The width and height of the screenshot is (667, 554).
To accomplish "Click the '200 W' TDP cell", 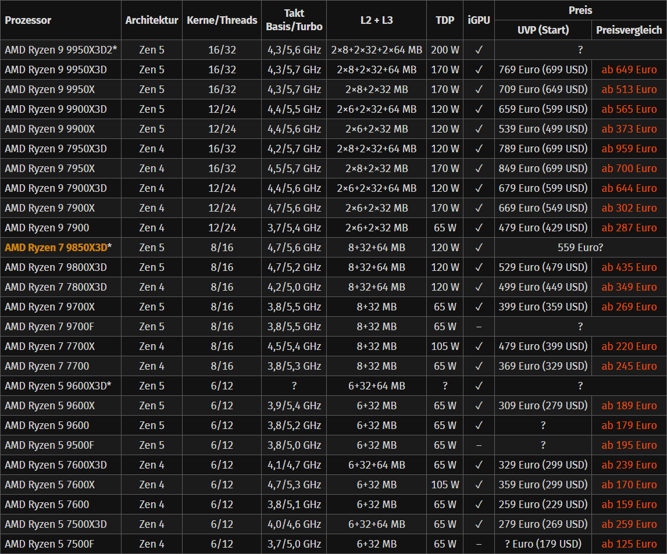I will pyautogui.click(x=445, y=50).
